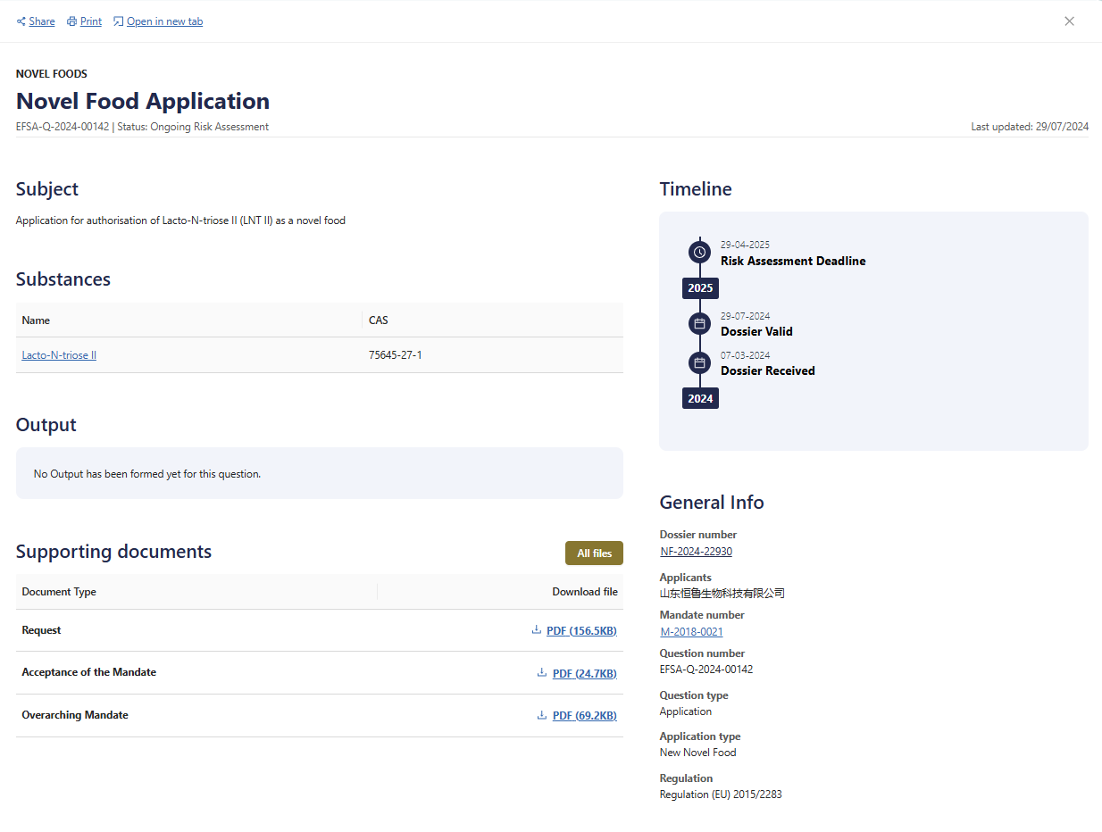1102x832 pixels.
Task: Open the Lacto-N-triose II substance link
Action: point(59,355)
